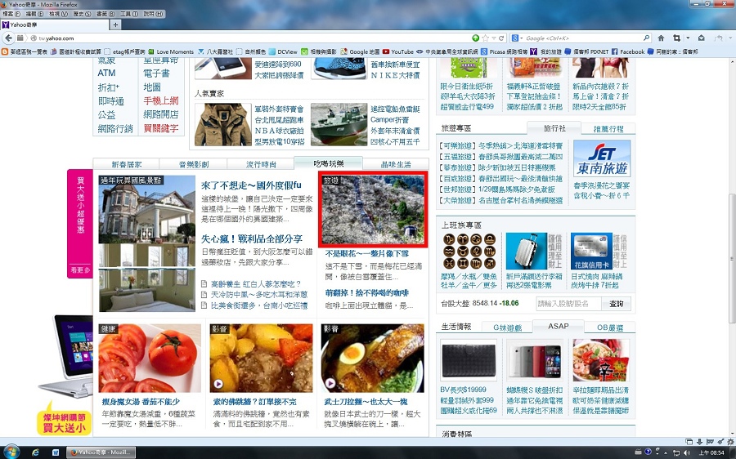Open the bookmark star dropdown arrow
Screen dimensions: 736x459
[494, 38]
